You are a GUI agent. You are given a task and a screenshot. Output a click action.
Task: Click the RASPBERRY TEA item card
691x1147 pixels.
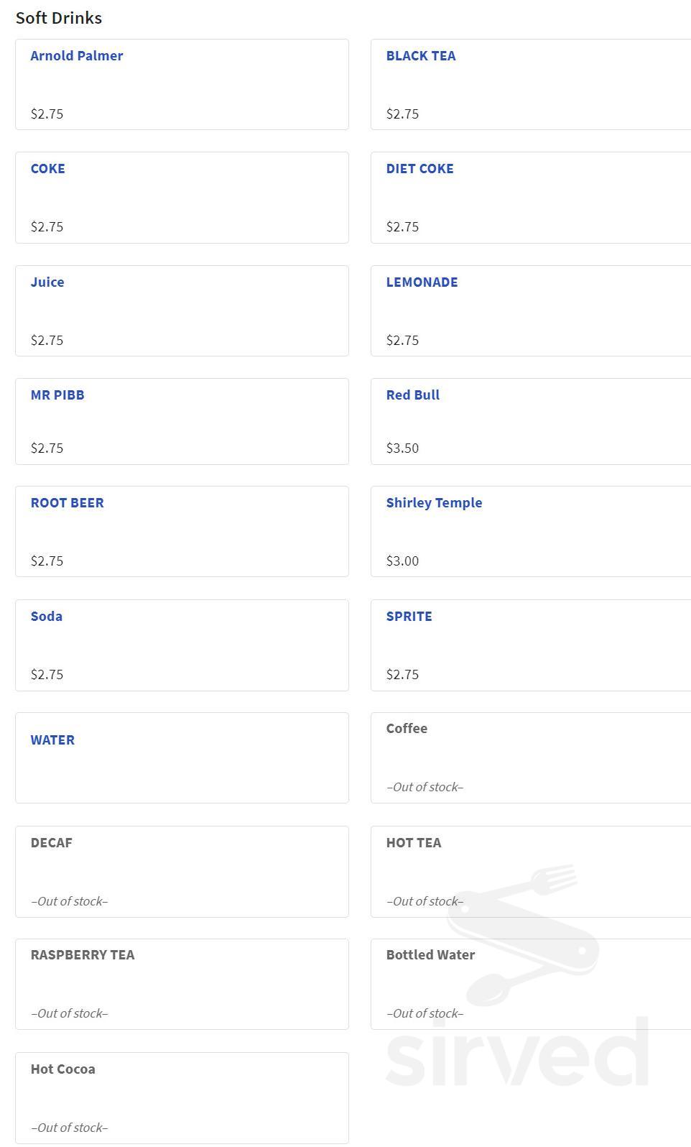pos(182,984)
